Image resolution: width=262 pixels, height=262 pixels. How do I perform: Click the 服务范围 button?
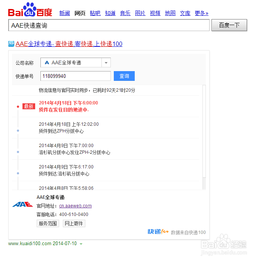pyautogui.click(x=48, y=223)
